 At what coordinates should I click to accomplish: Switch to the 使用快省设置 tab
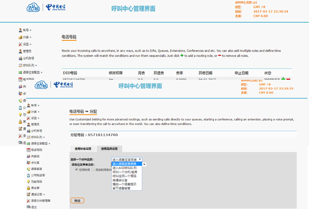click(83, 149)
